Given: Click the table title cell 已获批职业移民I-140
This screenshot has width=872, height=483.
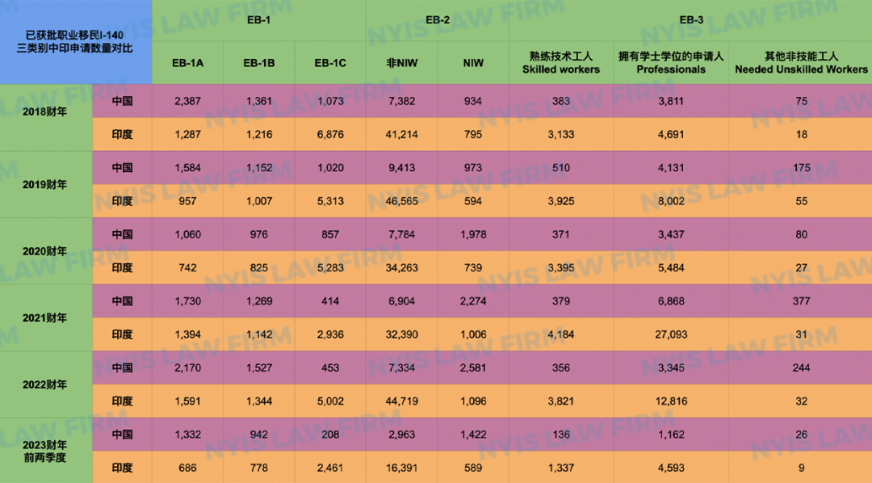Looking at the screenshot, I should tap(75, 42).
